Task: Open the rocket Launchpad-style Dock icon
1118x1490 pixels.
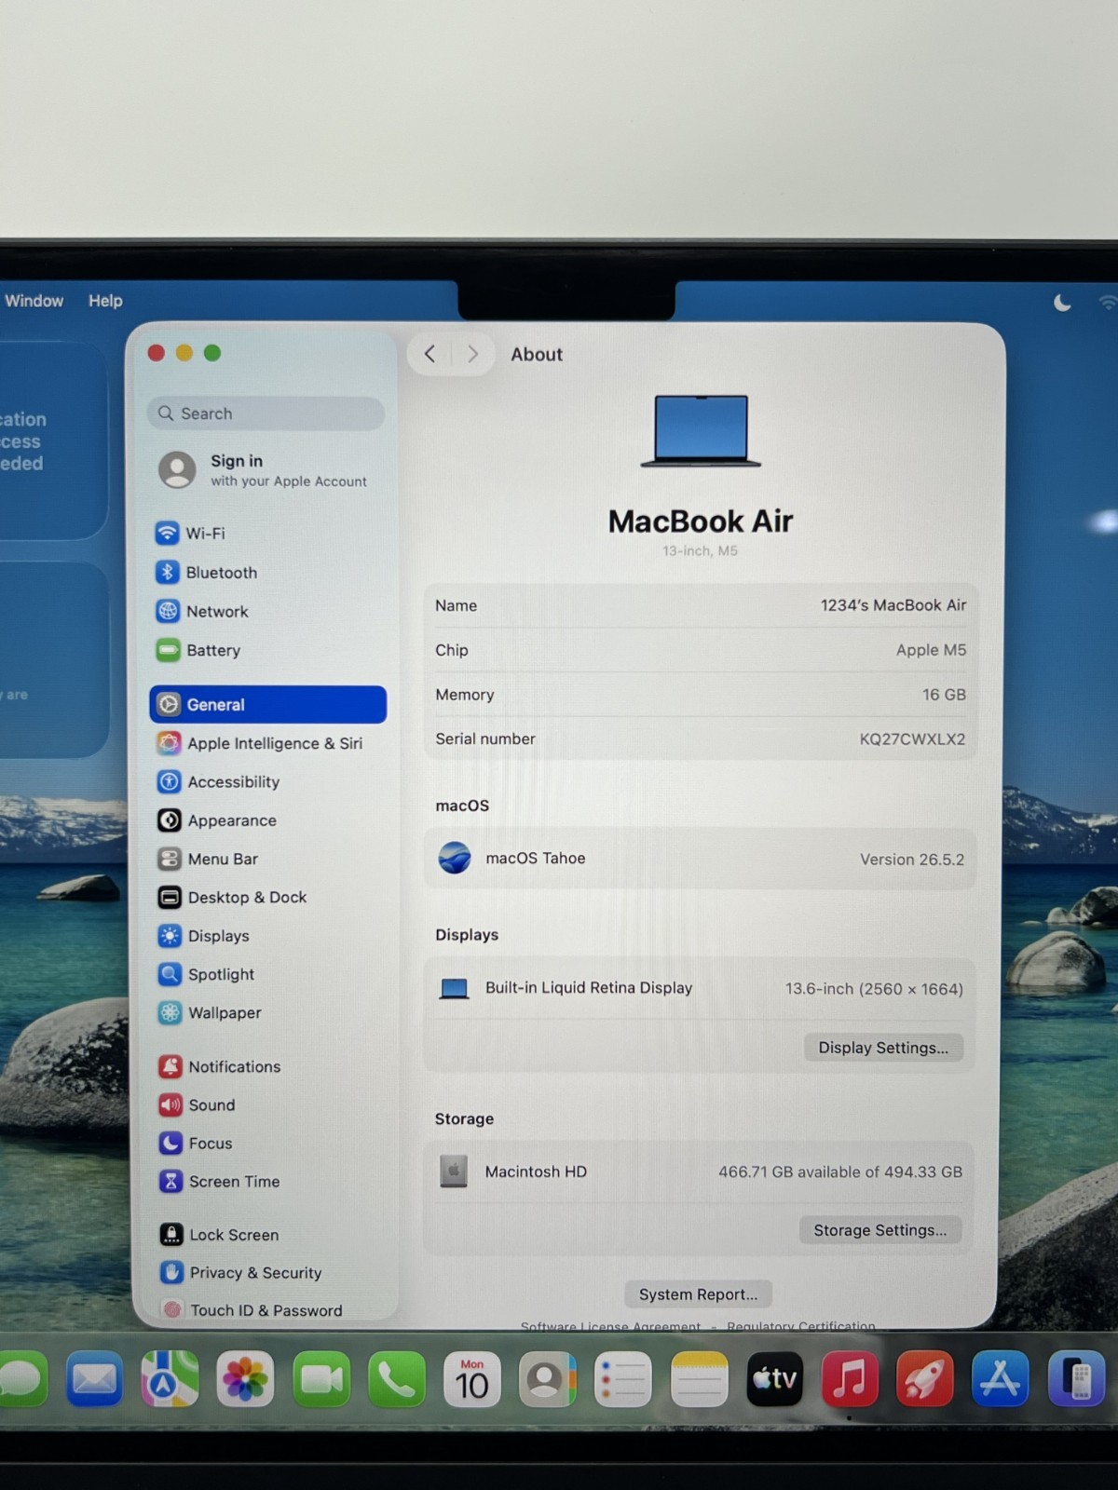Action: pyautogui.click(x=925, y=1379)
